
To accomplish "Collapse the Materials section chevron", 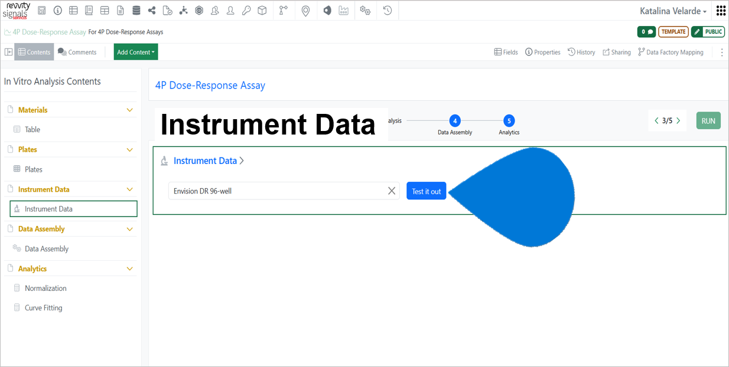I will (x=130, y=110).
